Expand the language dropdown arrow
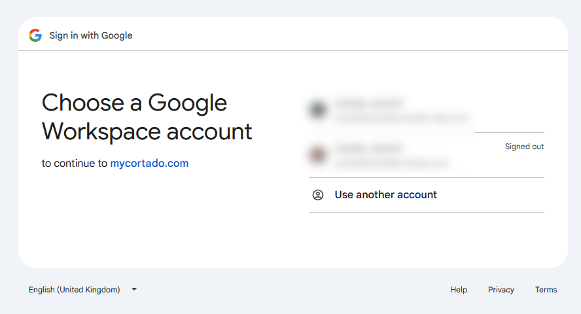This screenshot has width=581, height=314. click(x=134, y=289)
